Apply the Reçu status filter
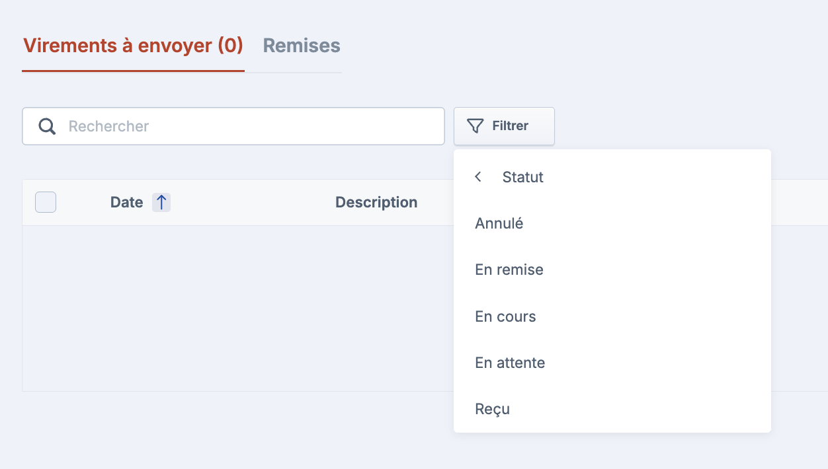This screenshot has height=469, width=828. coord(492,409)
